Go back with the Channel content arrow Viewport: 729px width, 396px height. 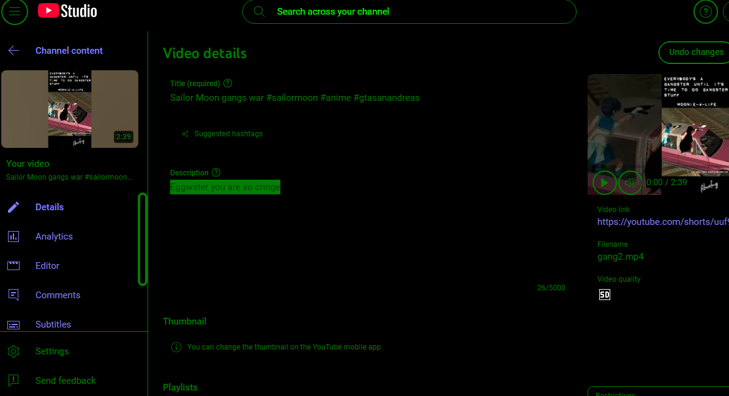13,51
